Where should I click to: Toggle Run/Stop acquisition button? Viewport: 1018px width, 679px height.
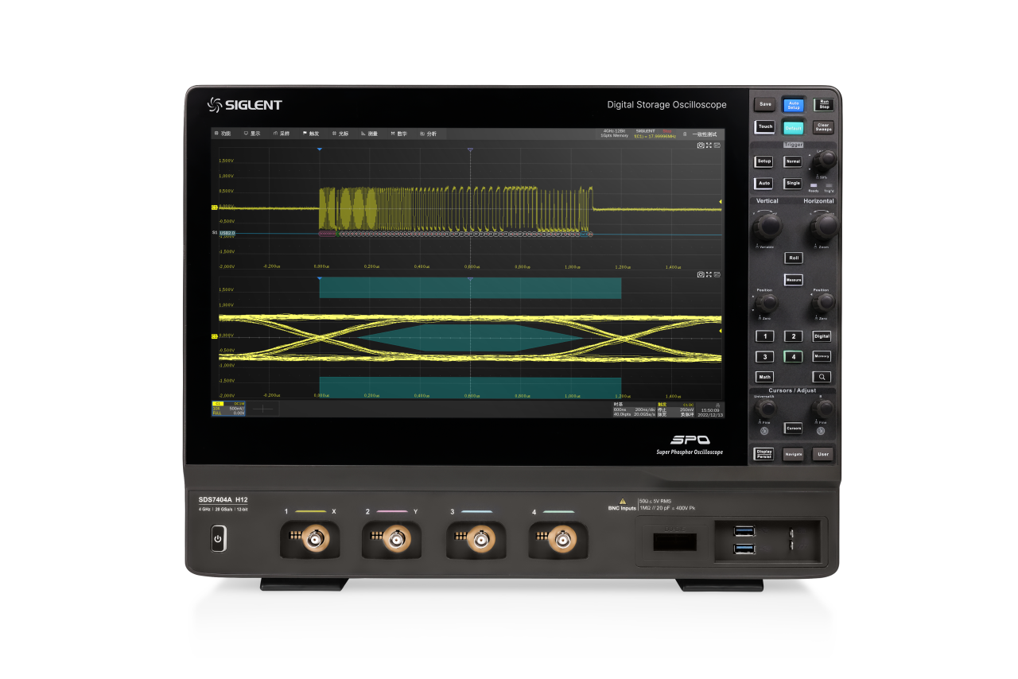click(x=823, y=104)
